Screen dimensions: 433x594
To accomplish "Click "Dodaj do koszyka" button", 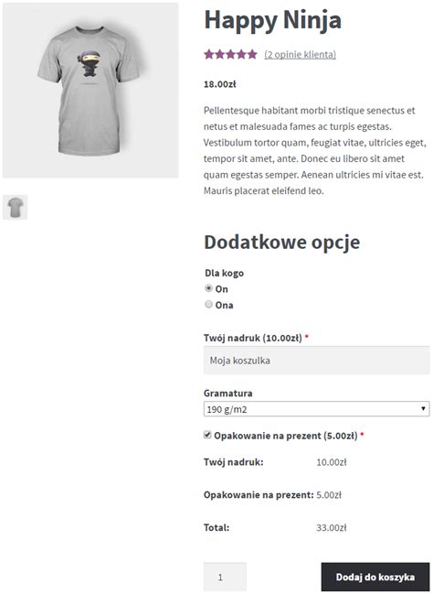I will click(x=375, y=577).
